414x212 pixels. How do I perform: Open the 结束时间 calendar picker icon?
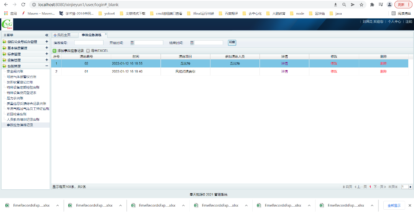192,43
